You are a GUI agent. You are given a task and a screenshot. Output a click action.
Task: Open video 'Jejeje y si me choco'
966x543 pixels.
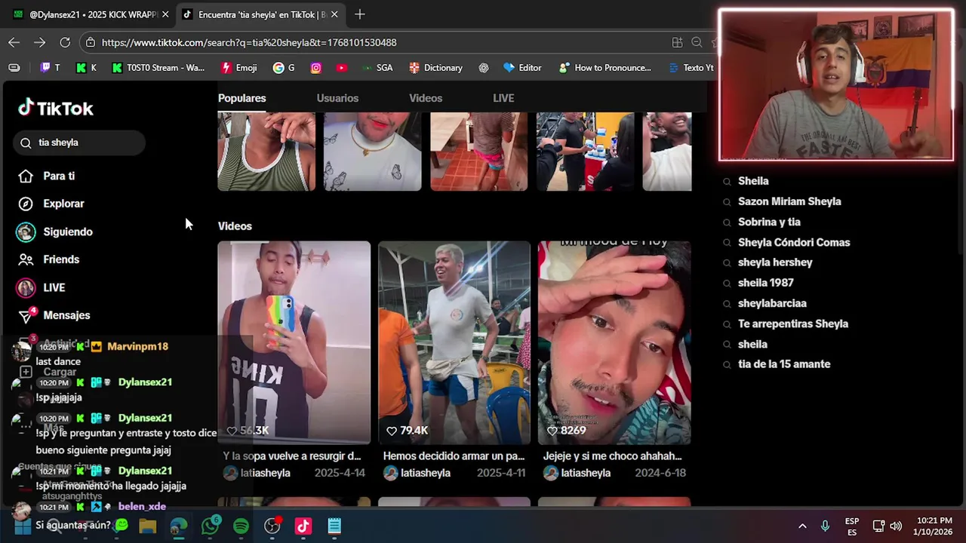[614, 342]
